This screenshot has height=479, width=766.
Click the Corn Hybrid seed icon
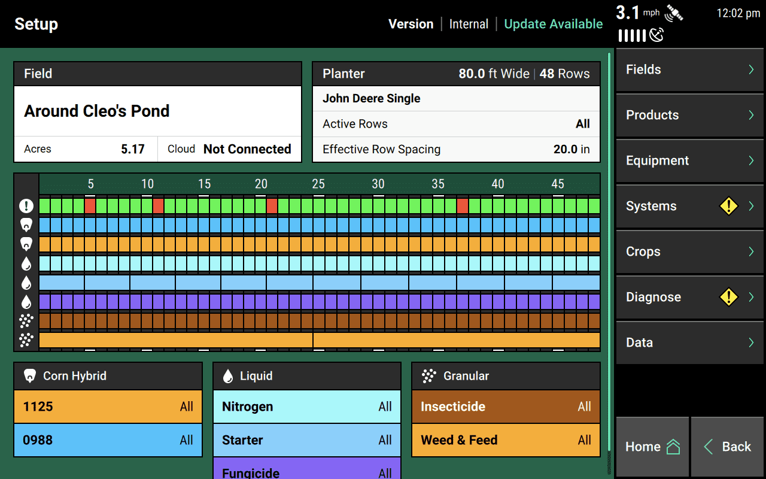[x=29, y=376]
